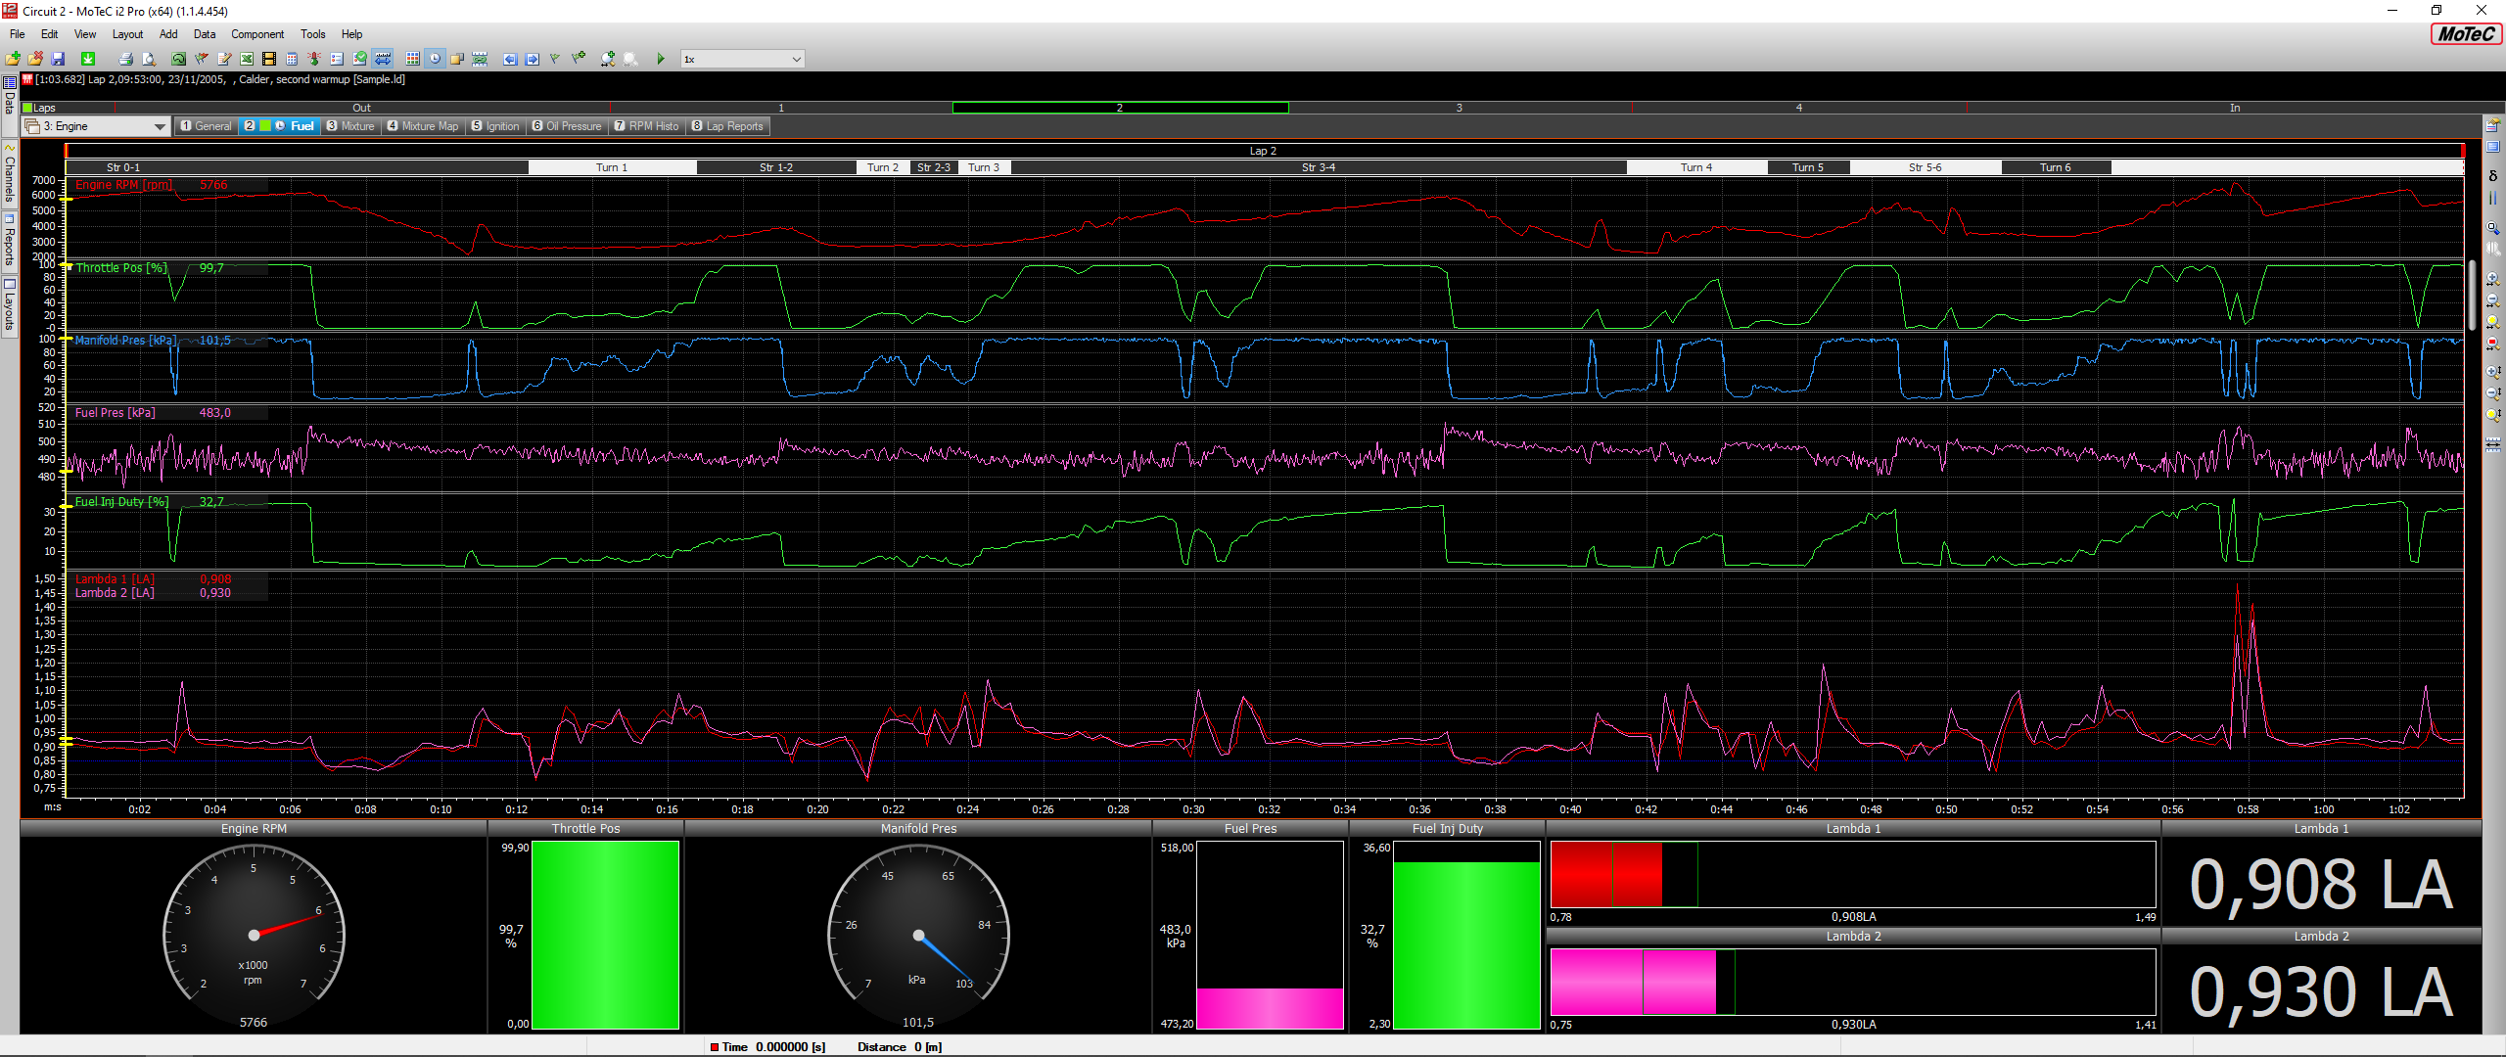Image resolution: width=2506 pixels, height=1057 pixels.
Task: Click the green play button in toolbar
Action: click(661, 59)
